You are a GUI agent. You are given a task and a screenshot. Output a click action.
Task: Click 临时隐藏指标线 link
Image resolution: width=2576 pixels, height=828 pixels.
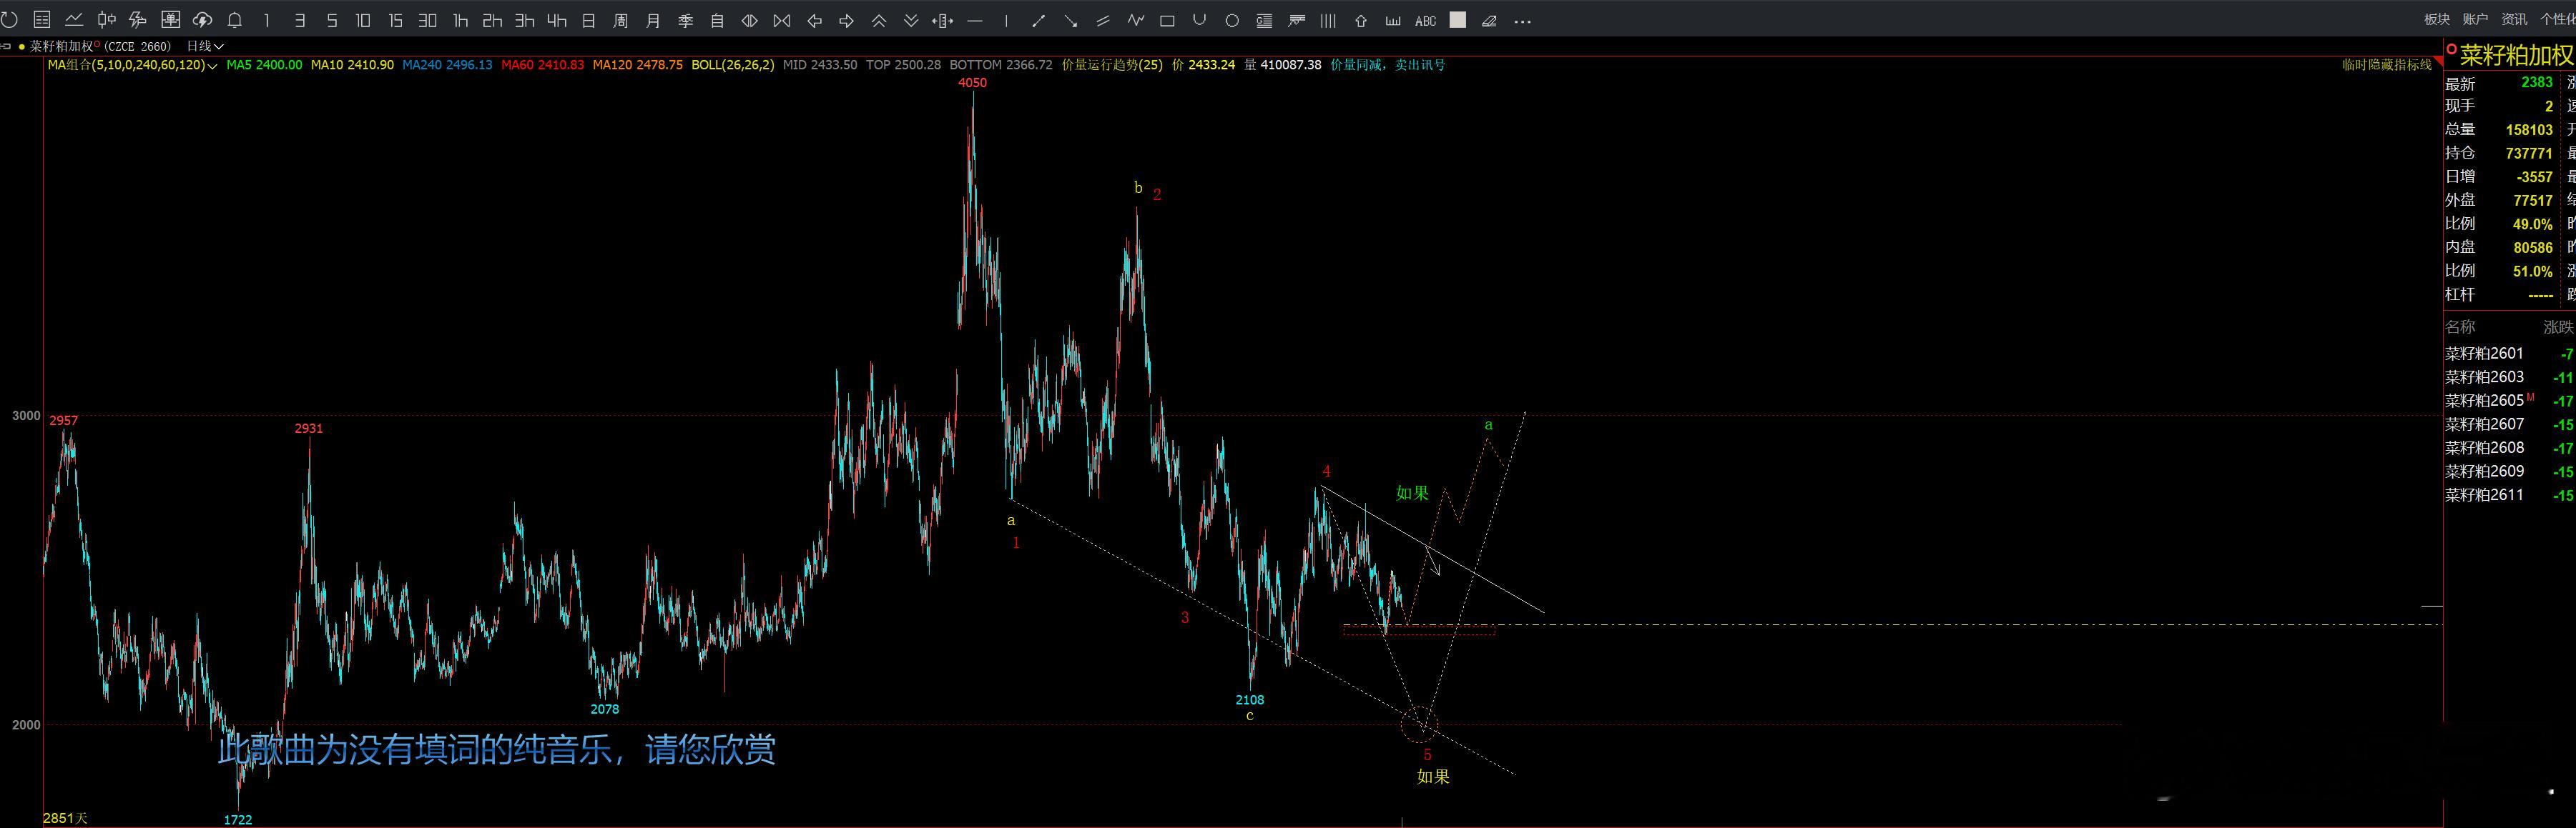click(2386, 65)
